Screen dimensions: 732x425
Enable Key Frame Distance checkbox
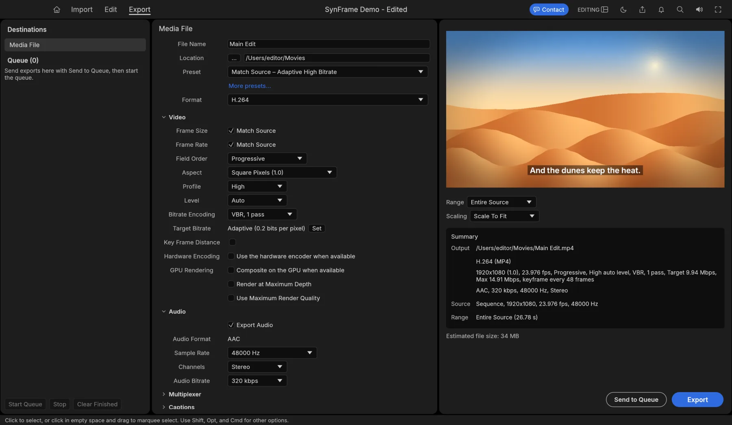233,242
